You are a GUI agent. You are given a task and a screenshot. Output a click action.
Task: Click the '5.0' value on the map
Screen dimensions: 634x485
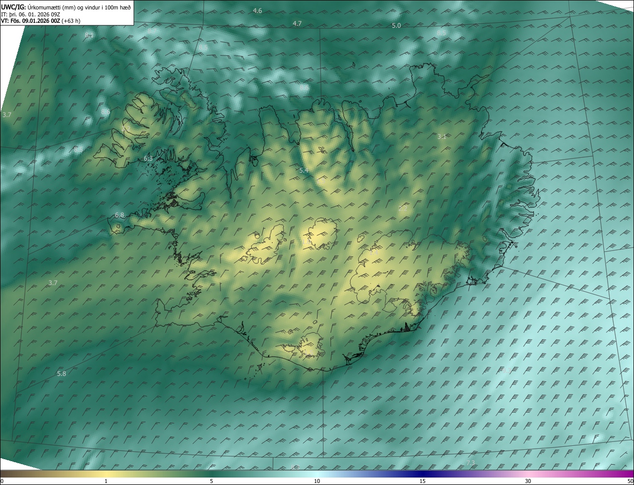396,25
